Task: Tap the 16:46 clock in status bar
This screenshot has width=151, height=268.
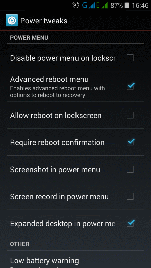Action: pyautogui.click(x=140, y=6)
